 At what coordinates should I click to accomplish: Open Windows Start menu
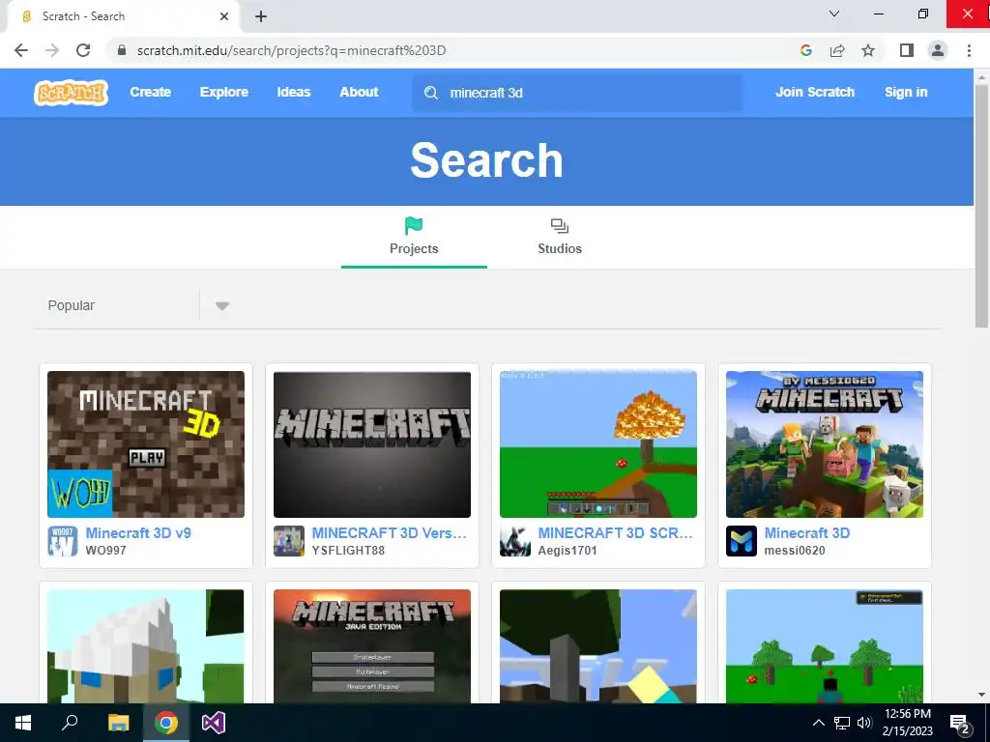[x=23, y=723]
